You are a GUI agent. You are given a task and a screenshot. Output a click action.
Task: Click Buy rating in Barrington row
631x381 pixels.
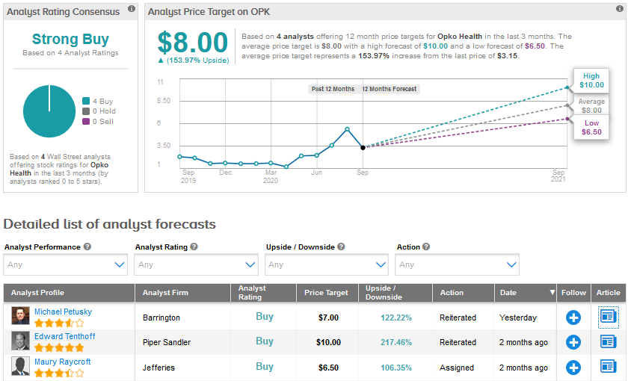(x=265, y=317)
